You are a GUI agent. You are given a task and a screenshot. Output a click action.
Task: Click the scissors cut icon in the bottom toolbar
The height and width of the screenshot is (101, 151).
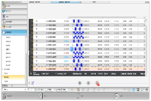pos(99,90)
